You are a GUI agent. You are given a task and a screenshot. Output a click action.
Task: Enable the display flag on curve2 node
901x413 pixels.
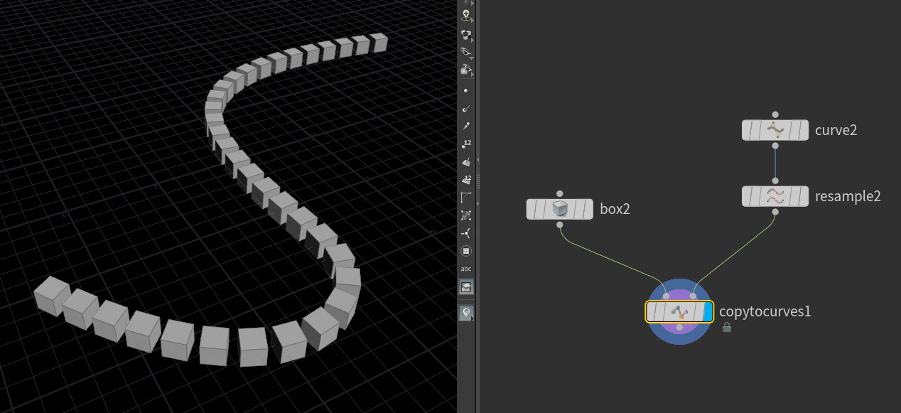[x=802, y=130]
